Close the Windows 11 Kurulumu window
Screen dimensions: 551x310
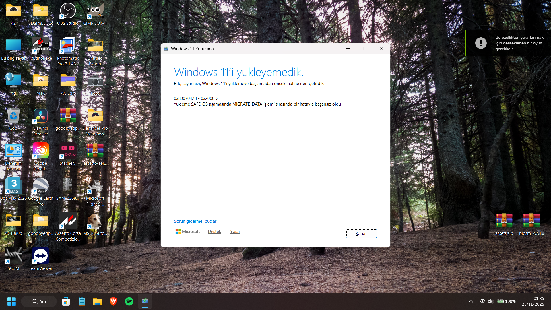tap(382, 49)
